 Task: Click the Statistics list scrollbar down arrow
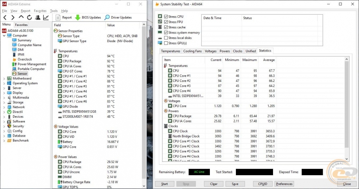346,159
